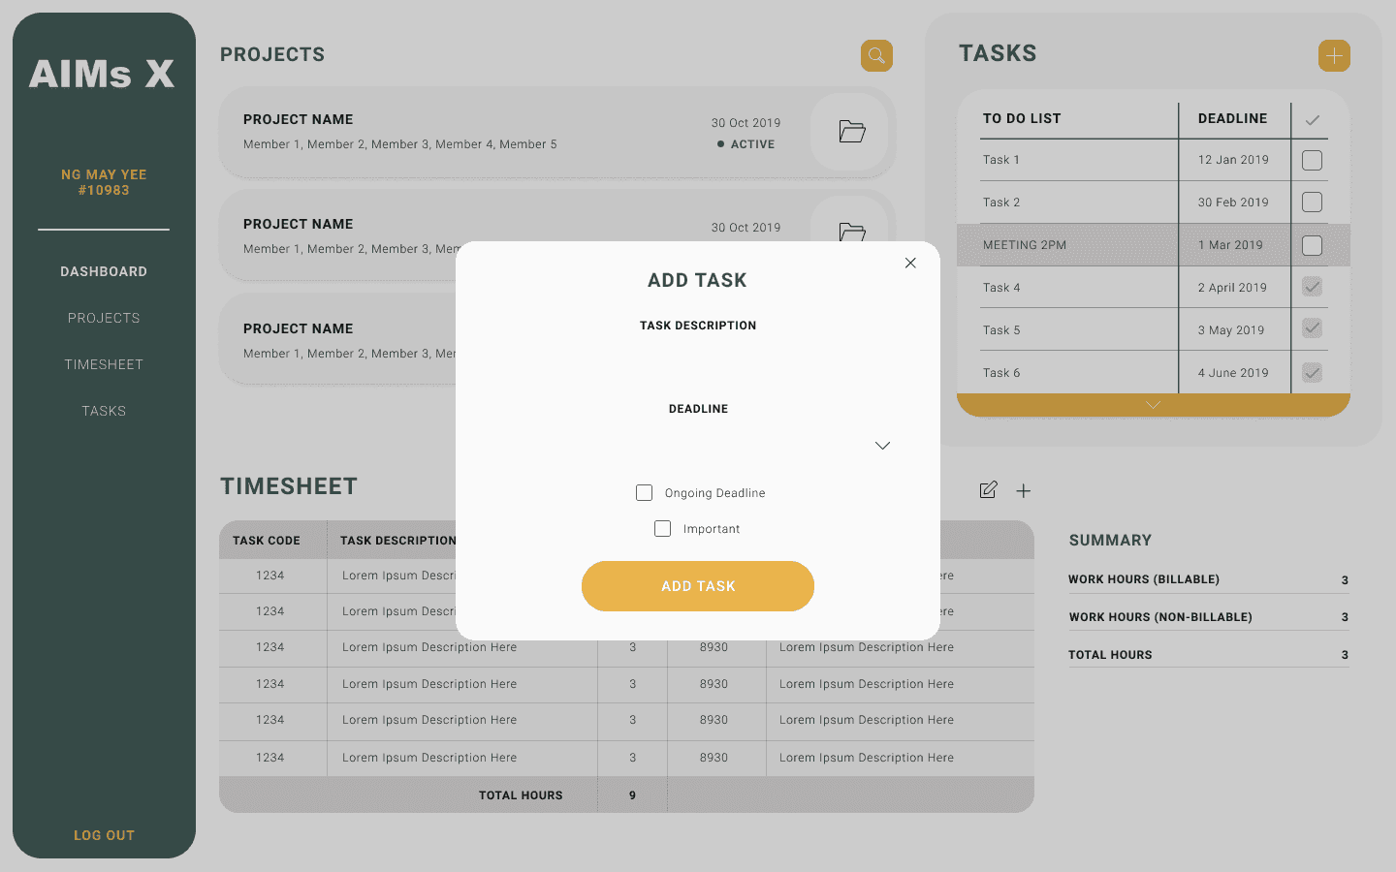Open the Deadline dropdown in Add Task

tap(882, 446)
